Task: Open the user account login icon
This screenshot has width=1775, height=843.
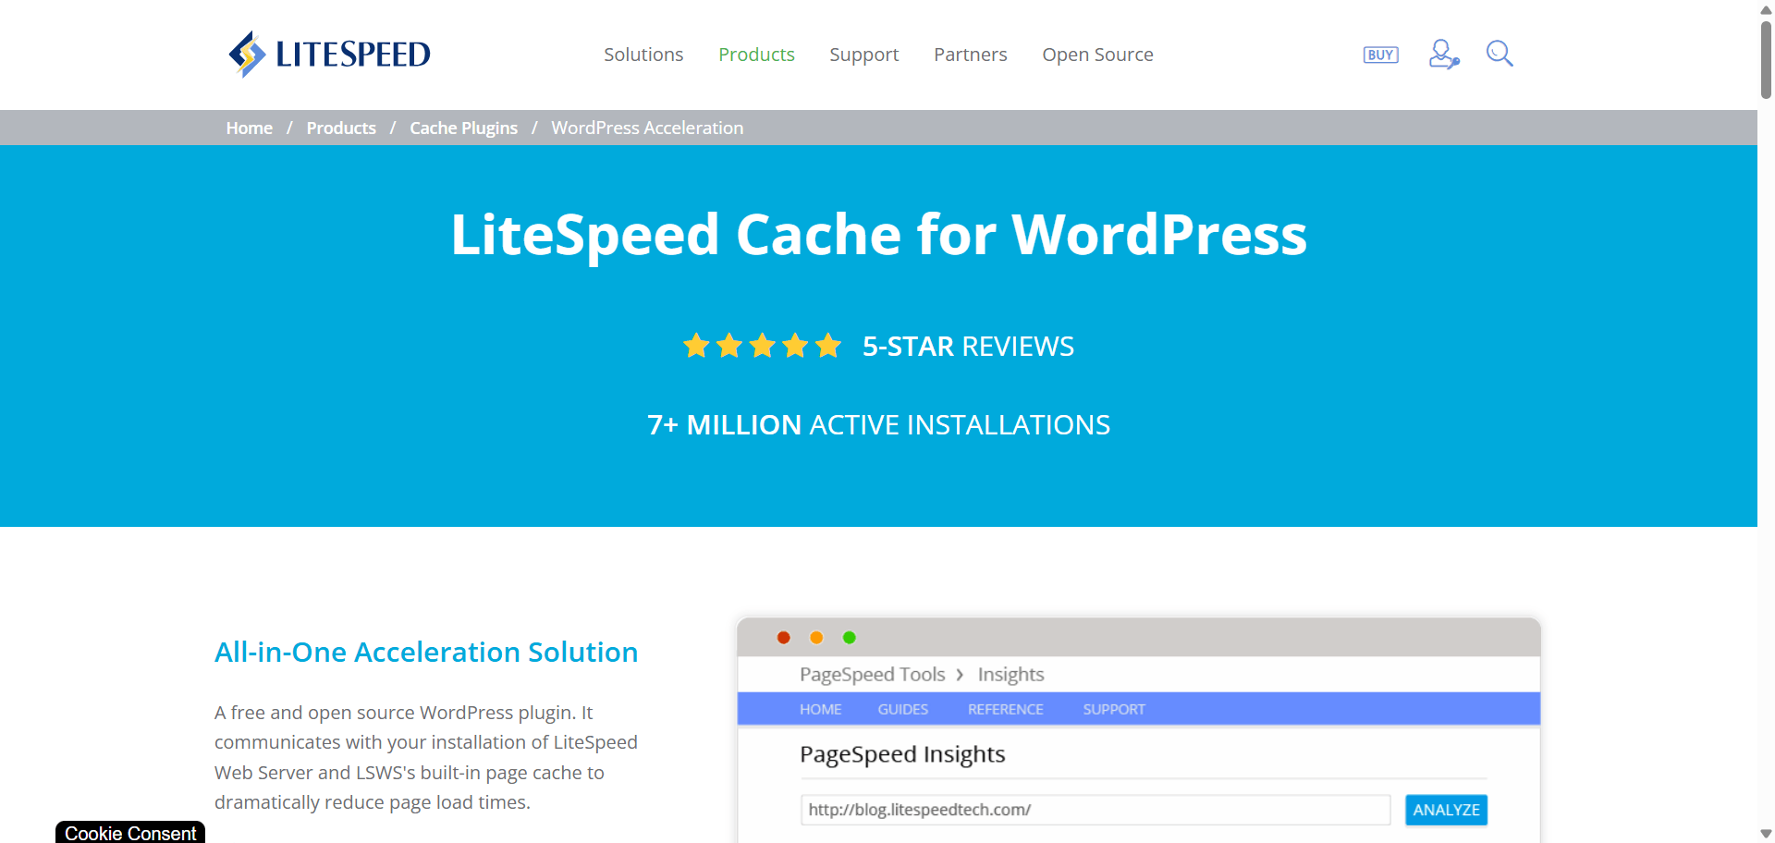Action: tap(1443, 54)
